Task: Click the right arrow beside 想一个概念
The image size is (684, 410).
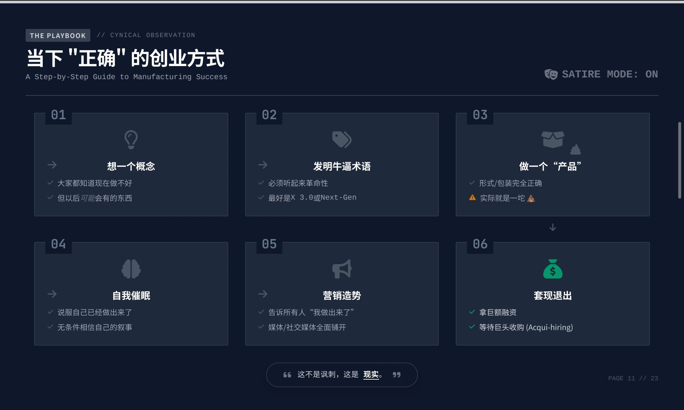Action: click(52, 165)
